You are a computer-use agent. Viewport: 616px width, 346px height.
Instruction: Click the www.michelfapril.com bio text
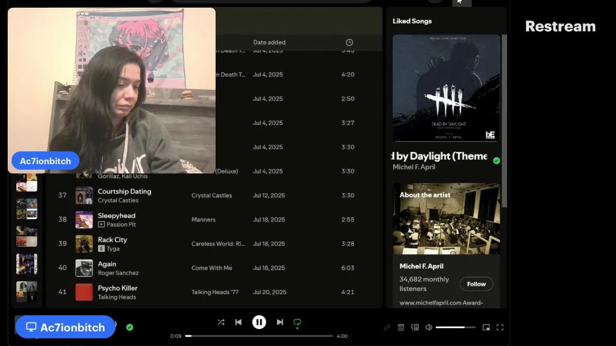(441, 303)
